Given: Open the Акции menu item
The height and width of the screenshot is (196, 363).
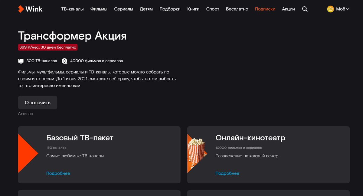Looking at the screenshot, I should pyautogui.click(x=288, y=9).
